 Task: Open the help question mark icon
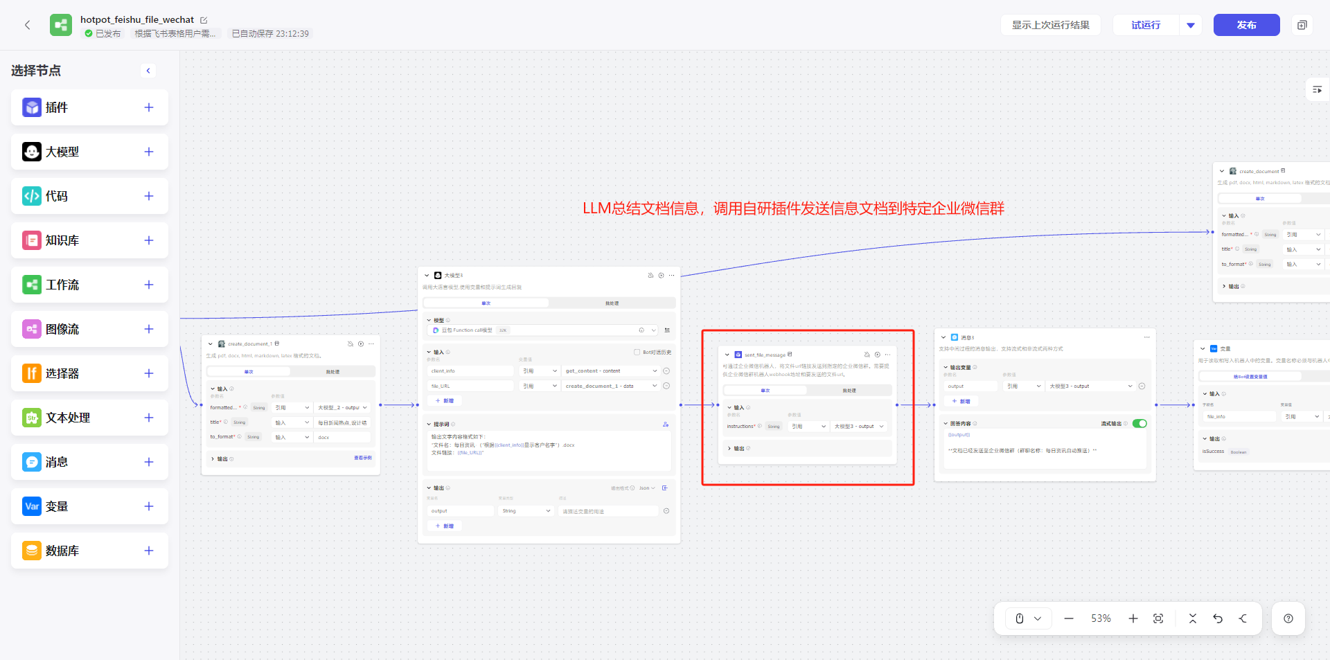point(1288,618)
